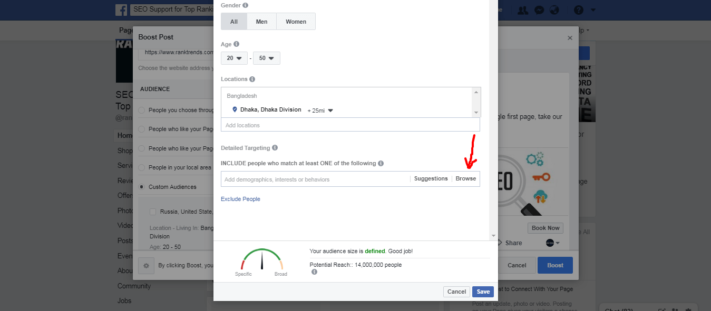Open maximum age dropdown showing 50
The height and width of the screenshot is (311, 711).
click(x=266, y=58)
